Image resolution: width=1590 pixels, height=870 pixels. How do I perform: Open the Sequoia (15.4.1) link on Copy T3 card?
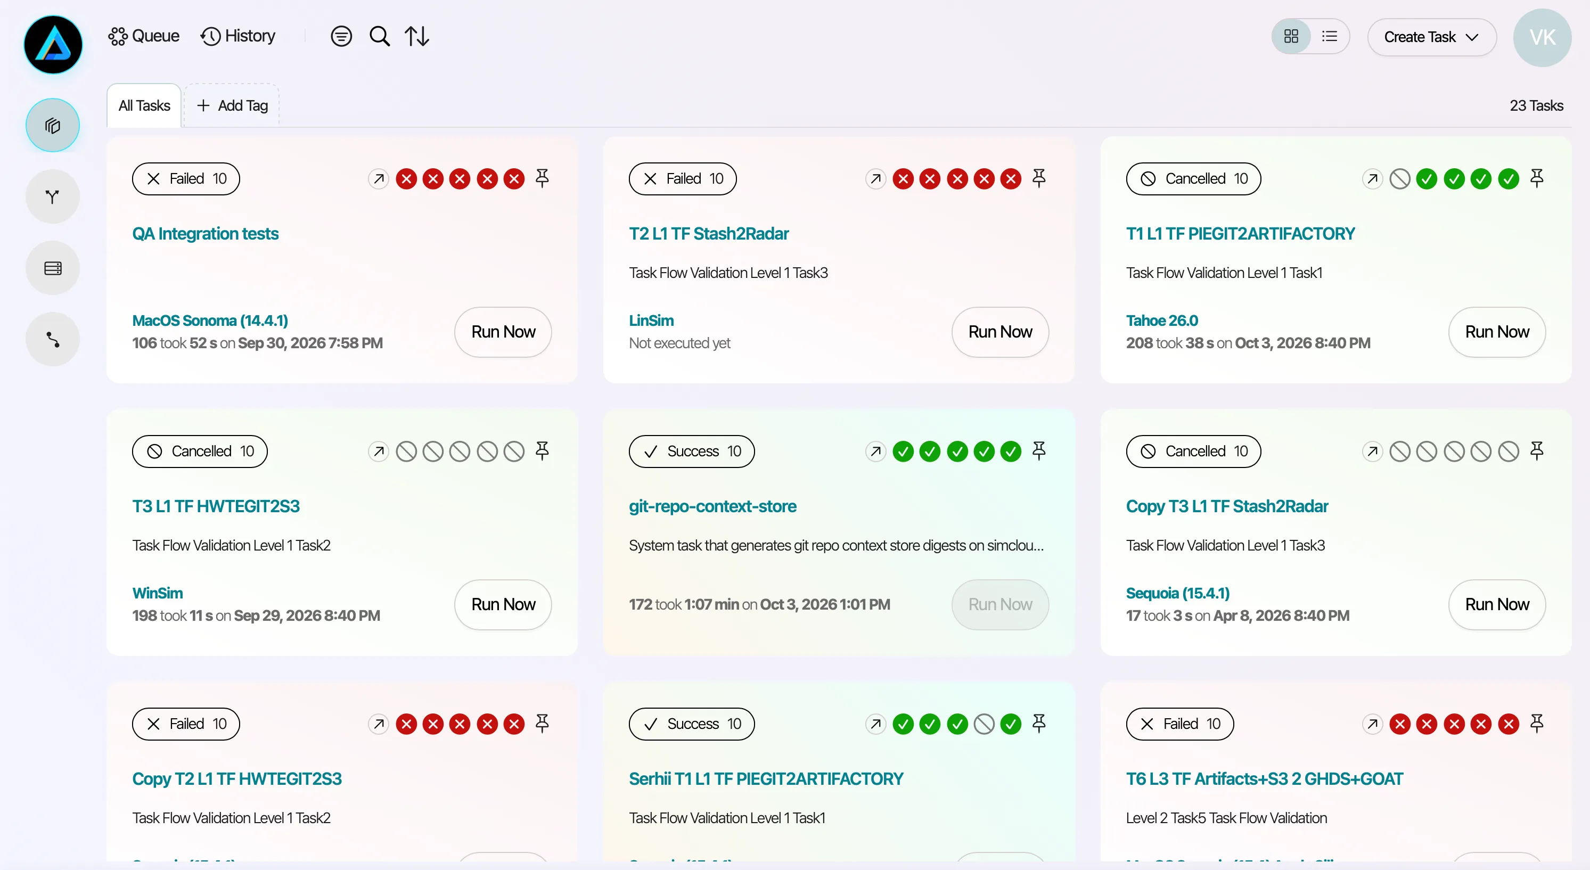(1178, 594)
